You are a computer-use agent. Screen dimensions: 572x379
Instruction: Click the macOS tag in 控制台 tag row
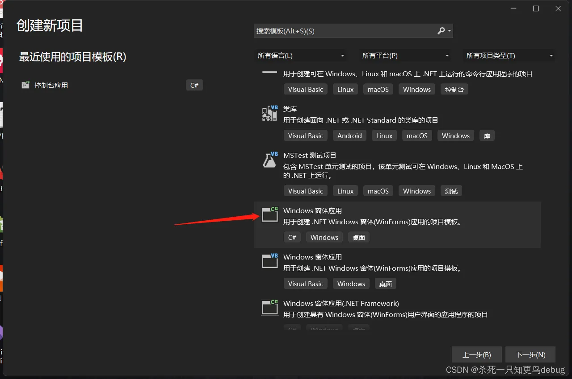point(378,90)
